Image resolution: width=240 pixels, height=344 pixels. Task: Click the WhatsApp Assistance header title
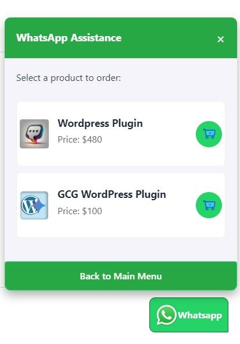click(69, 38)
